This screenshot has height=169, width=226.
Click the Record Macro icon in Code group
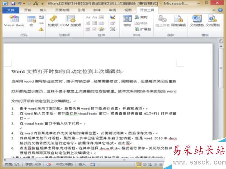click(x=41, y=17)
